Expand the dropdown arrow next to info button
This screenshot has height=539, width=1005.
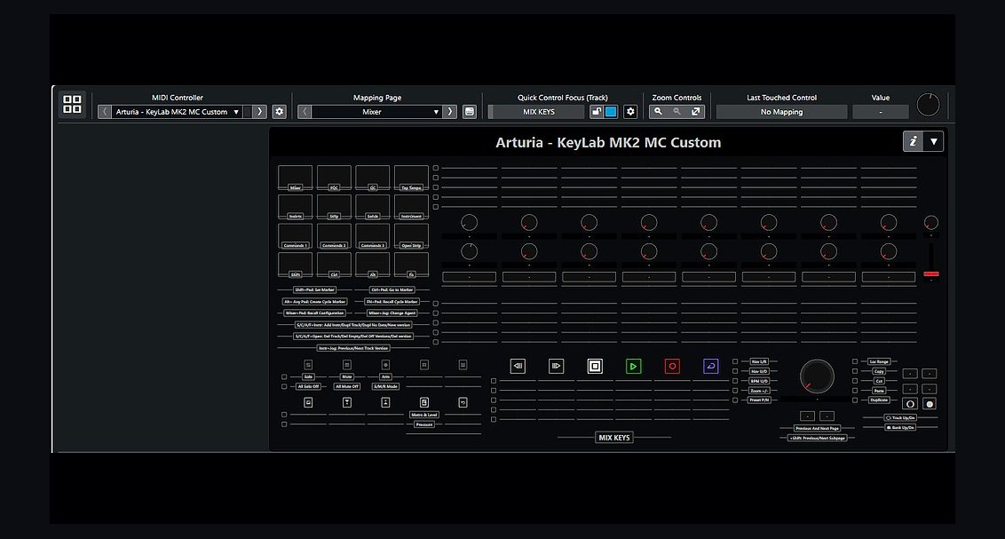click(934, 142)
